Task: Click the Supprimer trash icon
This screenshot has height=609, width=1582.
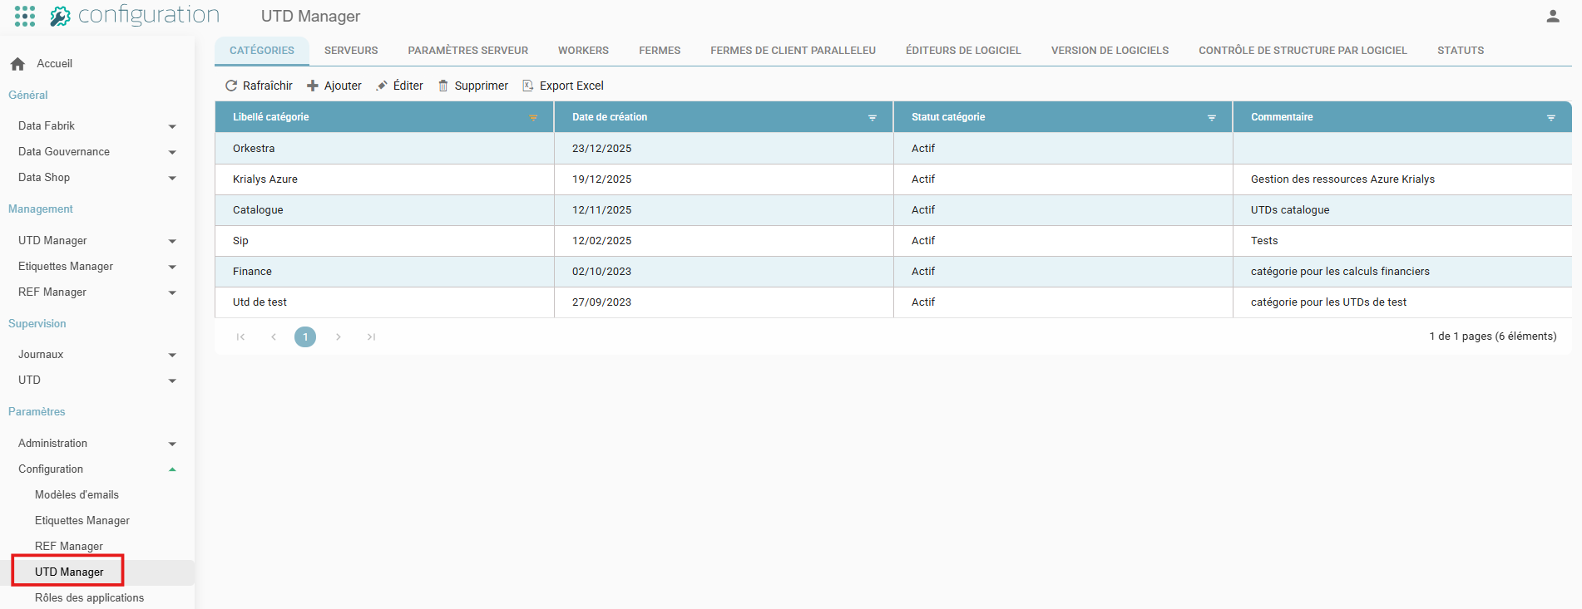Action: 443,86
